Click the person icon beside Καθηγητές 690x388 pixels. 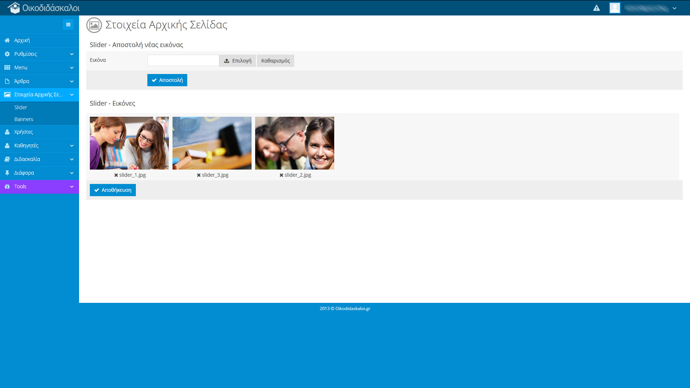click(7, 145)
